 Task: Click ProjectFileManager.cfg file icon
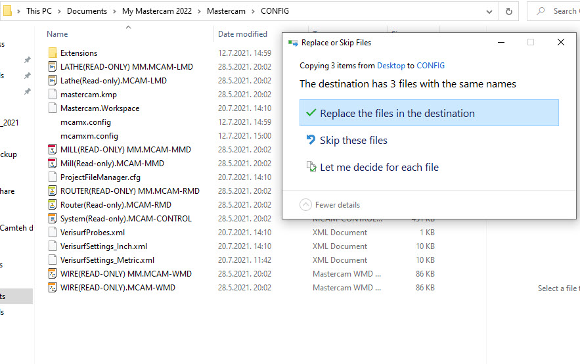pos(53,177)
